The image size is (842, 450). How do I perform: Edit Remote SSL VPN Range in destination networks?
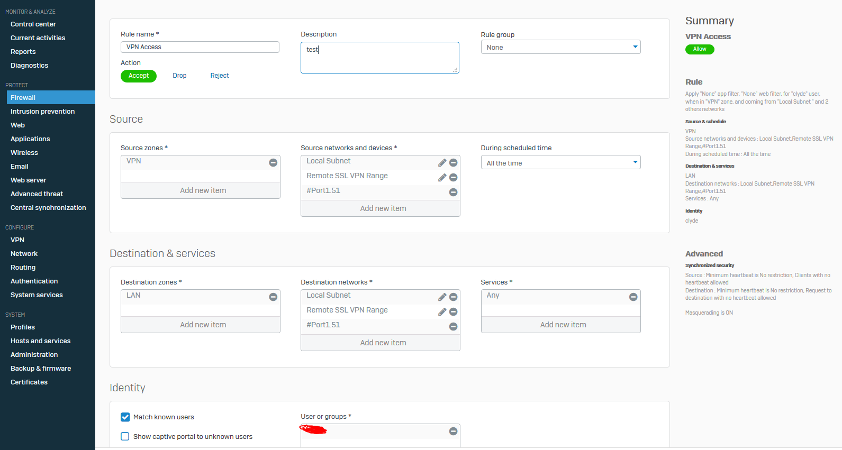(x=442, y=312)
